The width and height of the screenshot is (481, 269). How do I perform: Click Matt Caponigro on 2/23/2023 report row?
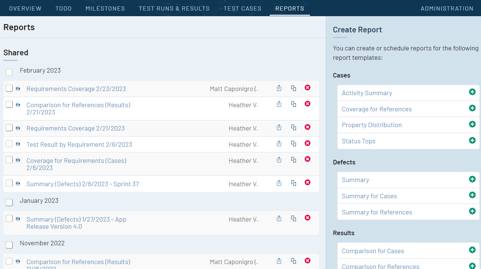(234, 89)
